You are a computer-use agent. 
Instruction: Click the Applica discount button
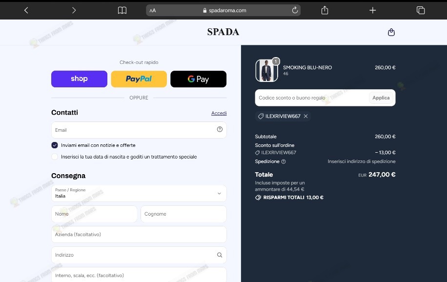pyautogui.click(x=381, y=98)
